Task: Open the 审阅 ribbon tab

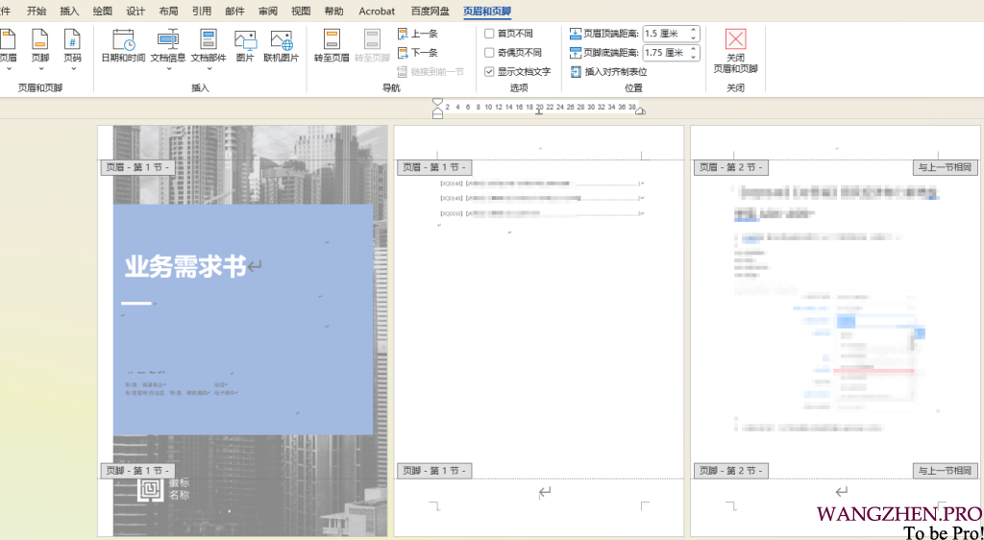Action: click(x=268, y=12)
